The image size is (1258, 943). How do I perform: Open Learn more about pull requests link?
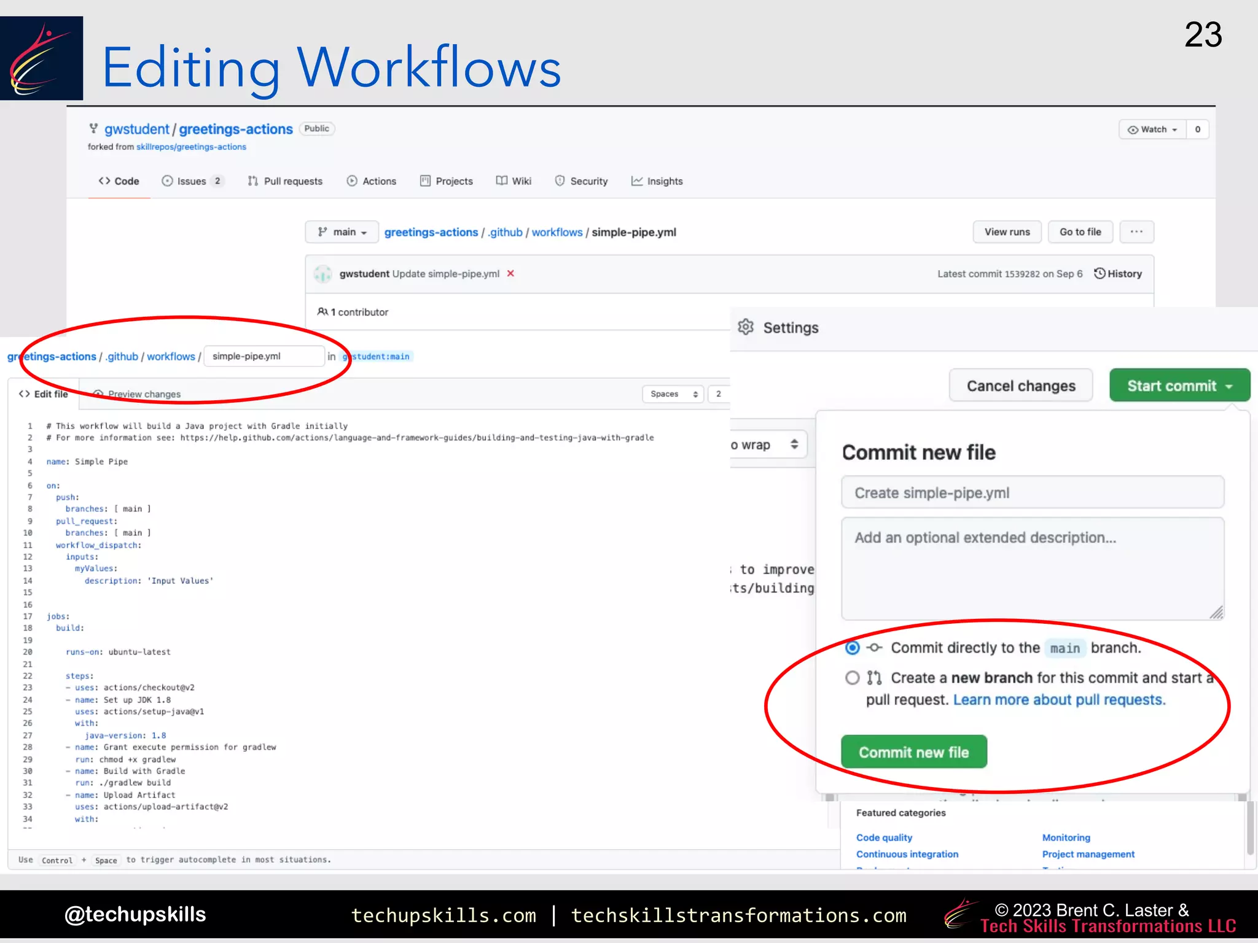1059,700
